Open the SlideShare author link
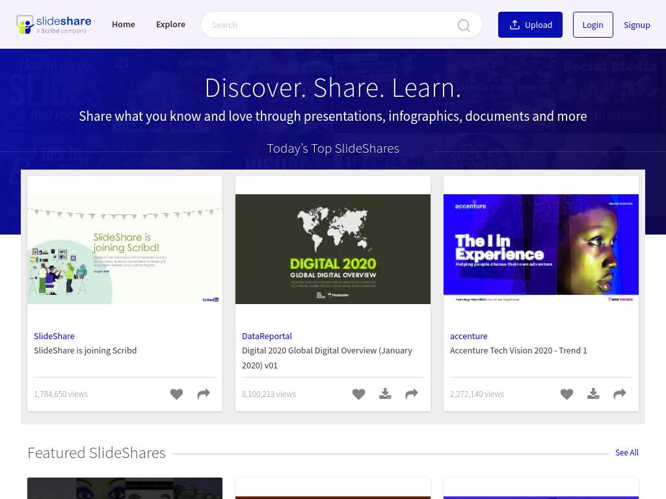666x499 pixels. coord(55,336)
